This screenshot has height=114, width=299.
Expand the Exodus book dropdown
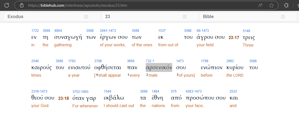click(86, 17)
